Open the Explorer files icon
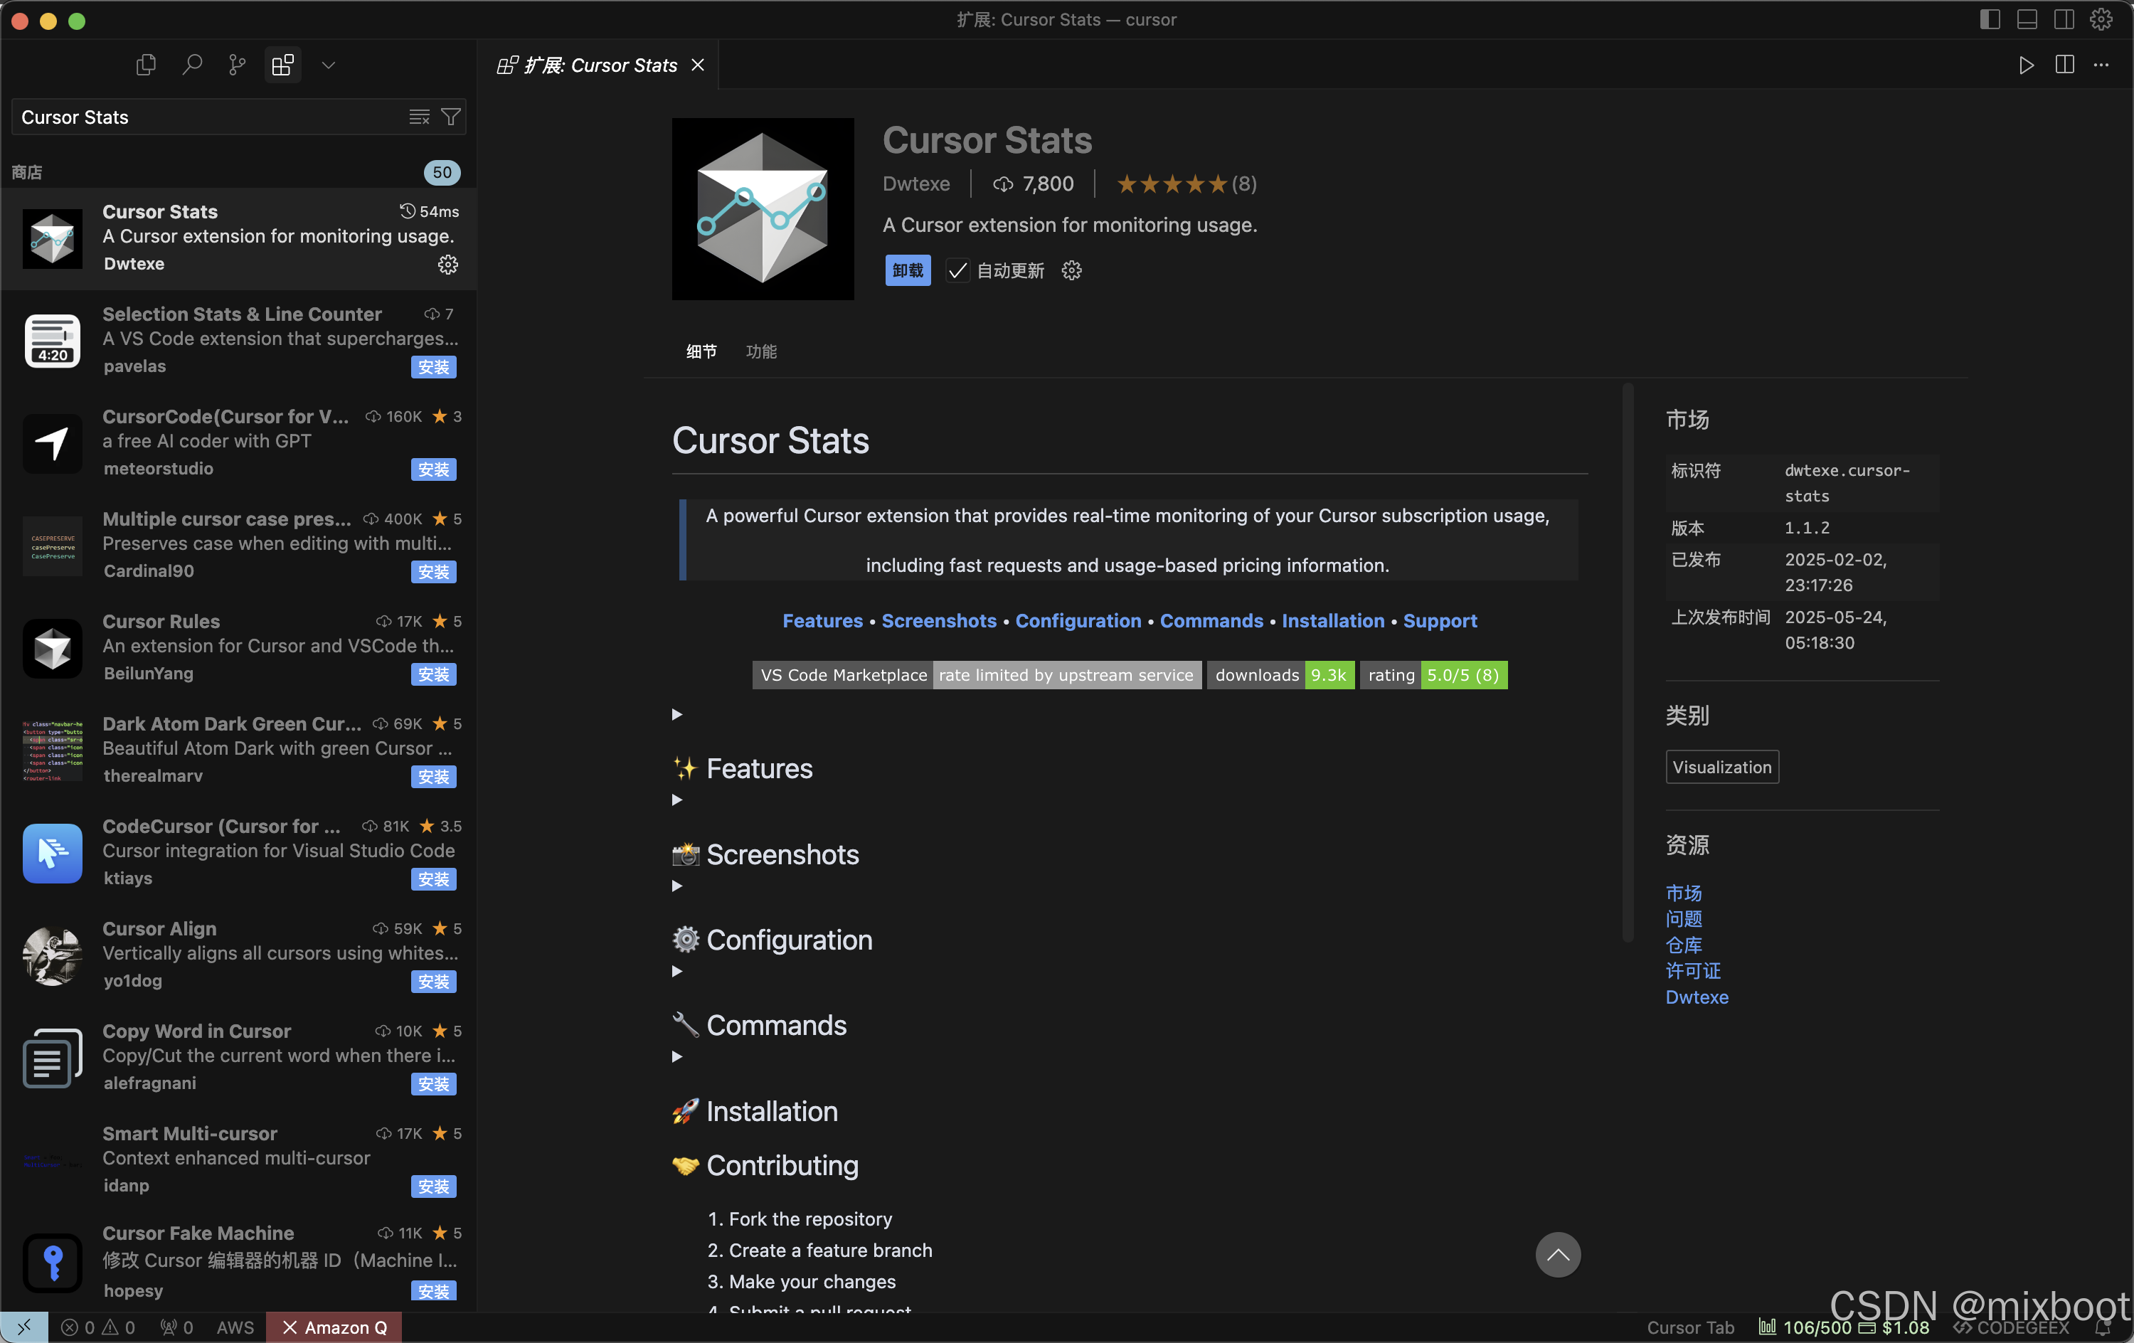Viewport: 2134px width, 1343px height. pos(147,65)
